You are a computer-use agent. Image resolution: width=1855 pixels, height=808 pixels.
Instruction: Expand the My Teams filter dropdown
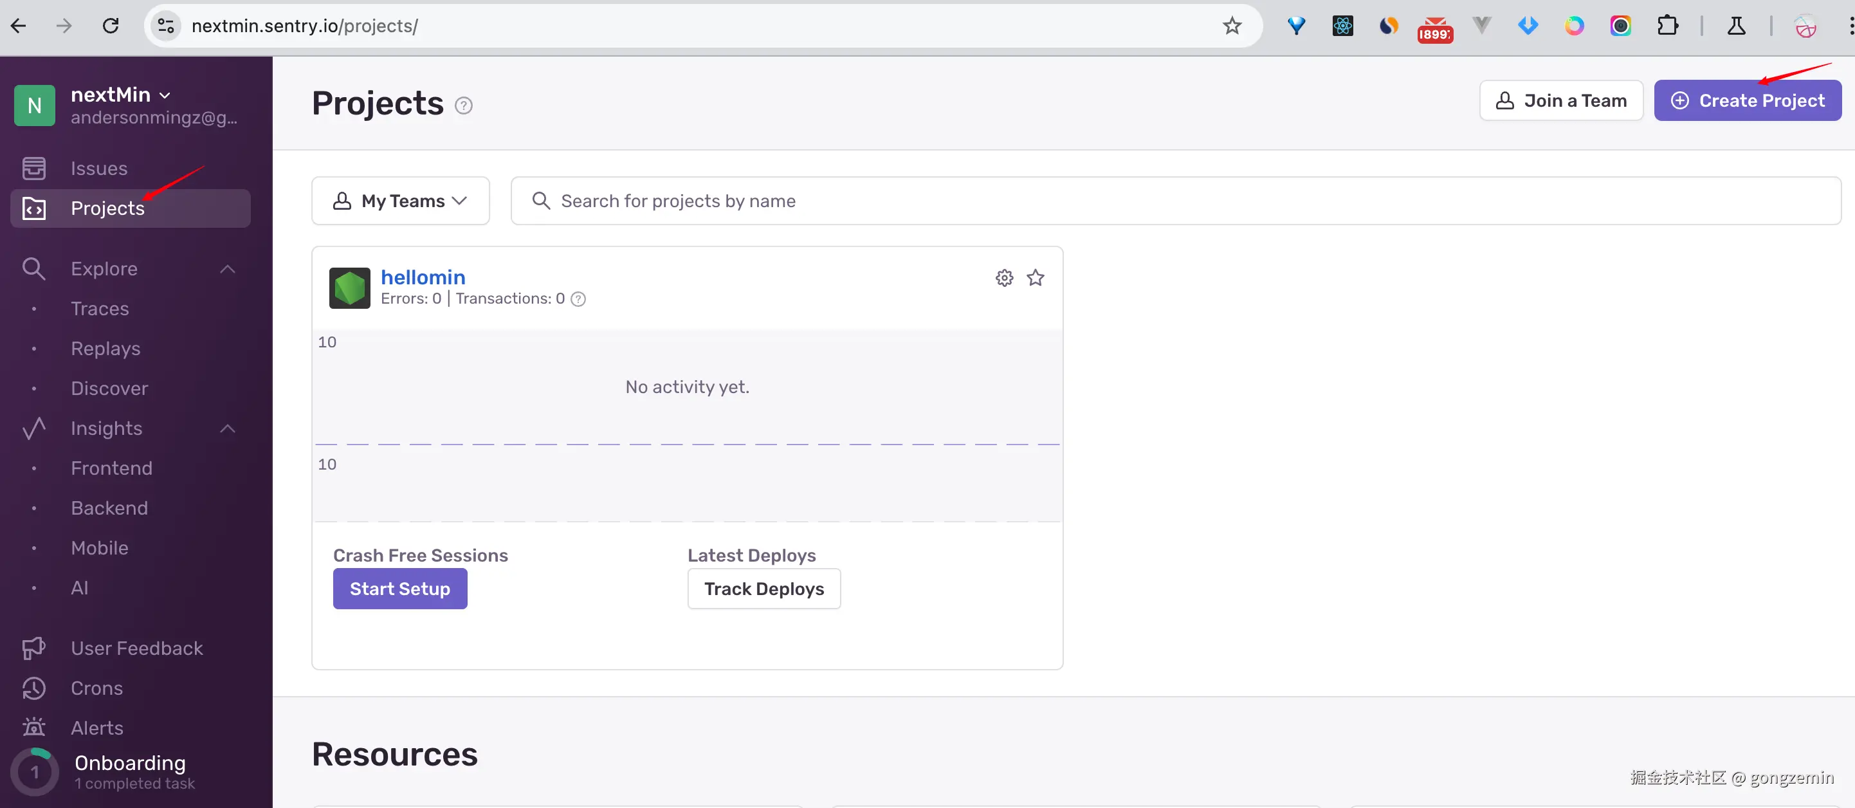tap(400, 201)
